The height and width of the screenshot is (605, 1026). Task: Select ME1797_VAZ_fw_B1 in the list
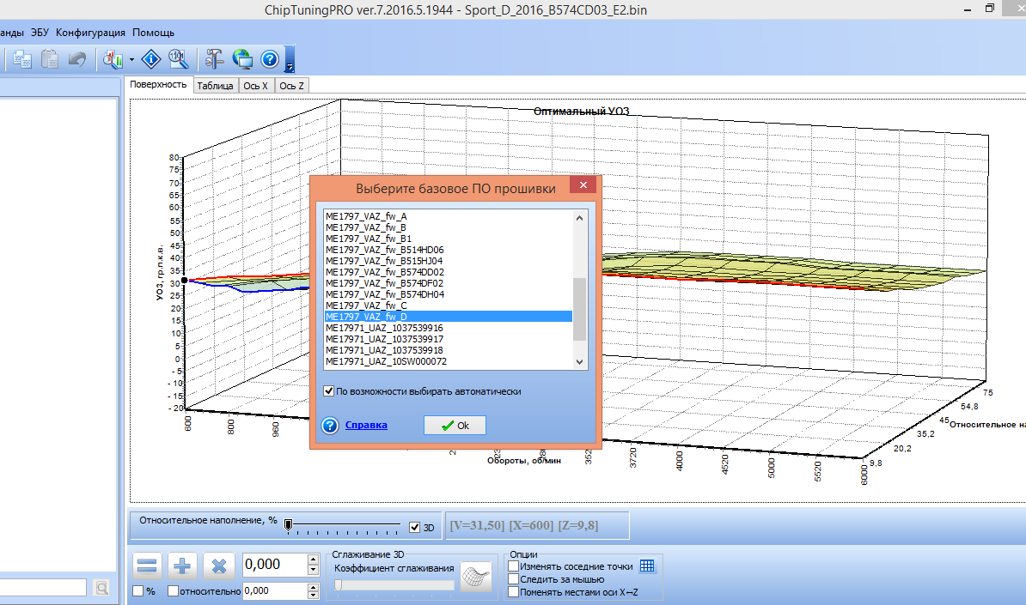(x=449, y=239)
